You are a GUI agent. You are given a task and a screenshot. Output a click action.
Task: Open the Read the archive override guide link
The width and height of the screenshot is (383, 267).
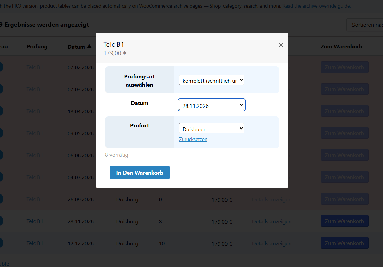(x=316, y=6)
